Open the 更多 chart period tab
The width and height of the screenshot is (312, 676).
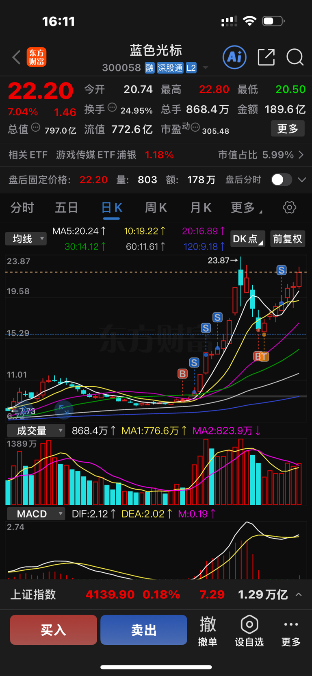point(246,208)
